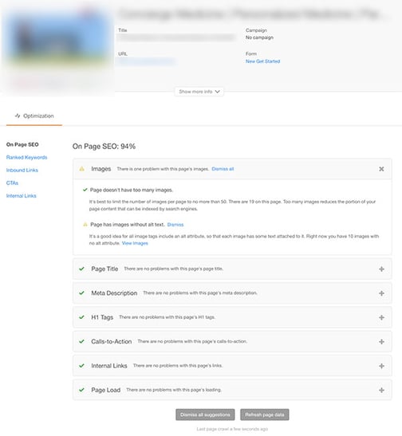Click the Page Title green checkmark icon
402x436 pixels.
click(x=81, y=269)
